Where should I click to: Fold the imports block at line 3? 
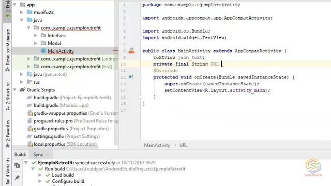coord(140,18)
